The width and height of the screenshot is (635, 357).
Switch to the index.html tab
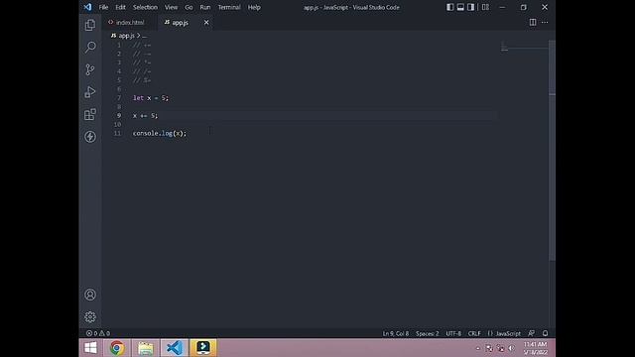pos(130,22)
